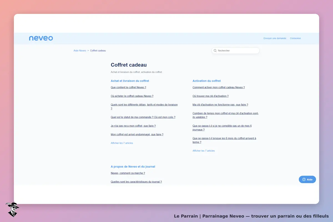
Task: Click the magnifier icon in search box
Action: click(x=215, y=51)
